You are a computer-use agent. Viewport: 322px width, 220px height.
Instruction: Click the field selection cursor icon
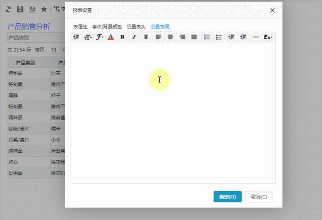[x=56, y=9]
